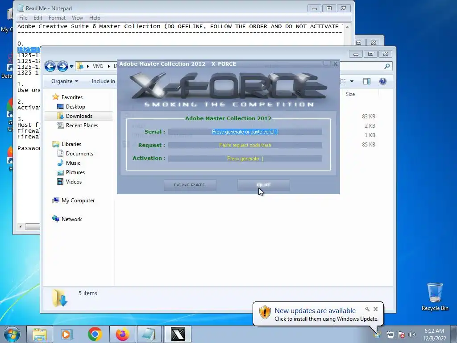Open Pictures library
457x343 pixels.
point(75,172)
